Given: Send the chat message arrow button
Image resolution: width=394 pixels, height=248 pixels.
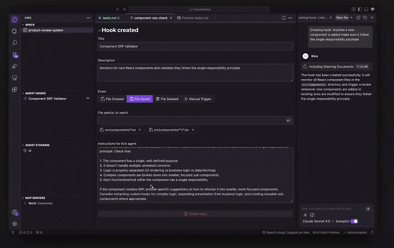Looking at the screenshot, I should 368,209.
